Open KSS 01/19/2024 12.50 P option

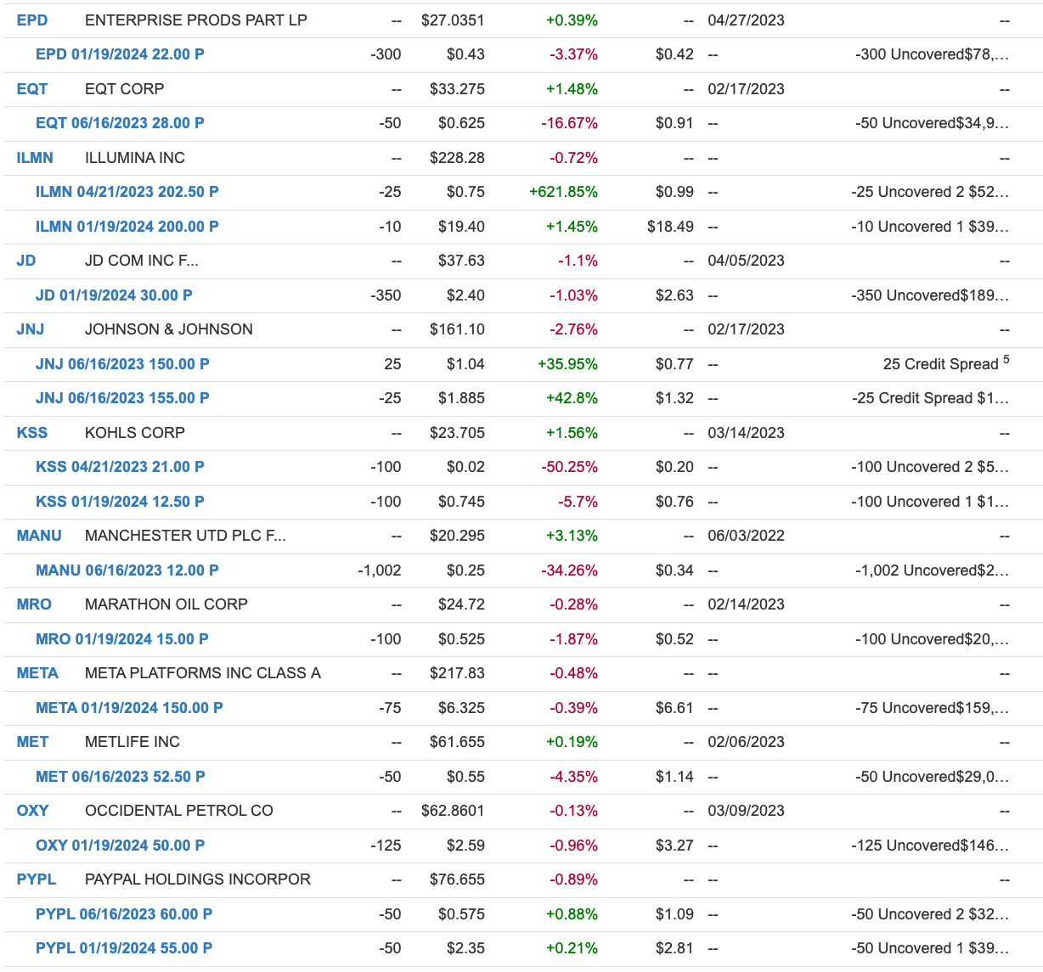coord(120,502)
